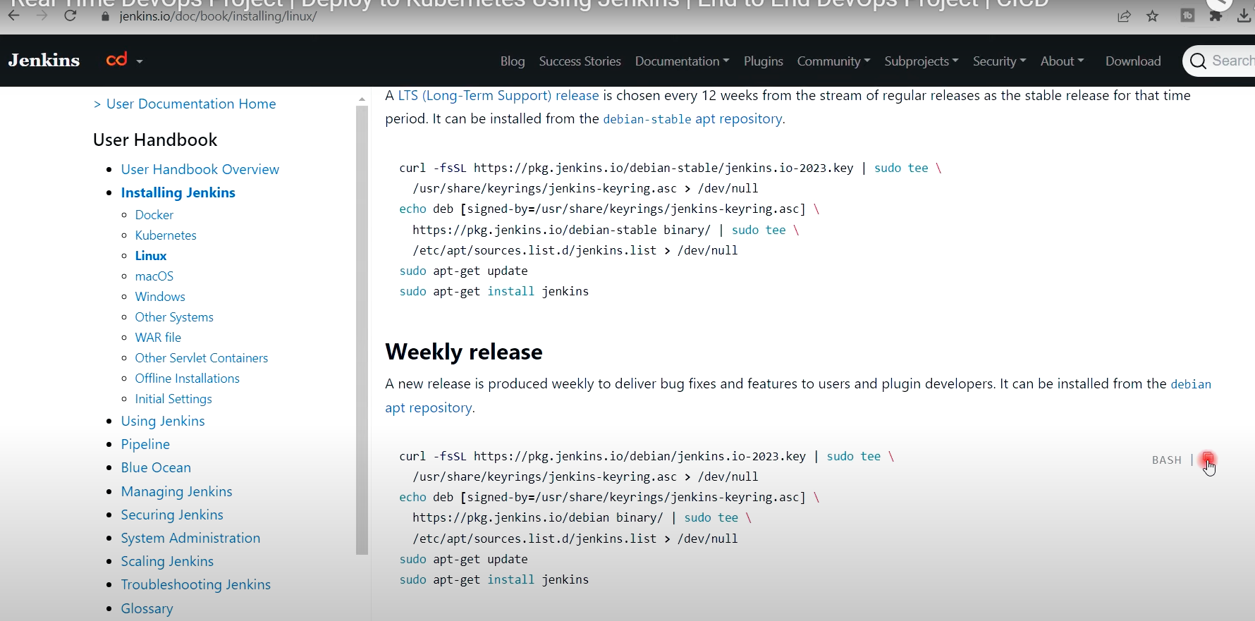Screen dimensions: 1255x621
Task: Click the browser downloads icon
Action: [x=1244, y=16]
